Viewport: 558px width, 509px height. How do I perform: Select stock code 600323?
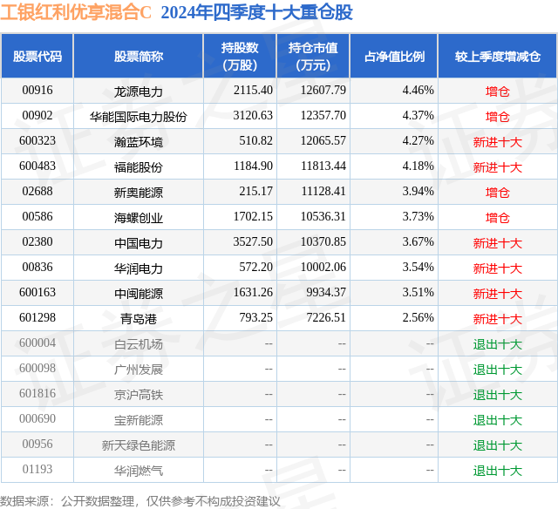pos(37,141)
